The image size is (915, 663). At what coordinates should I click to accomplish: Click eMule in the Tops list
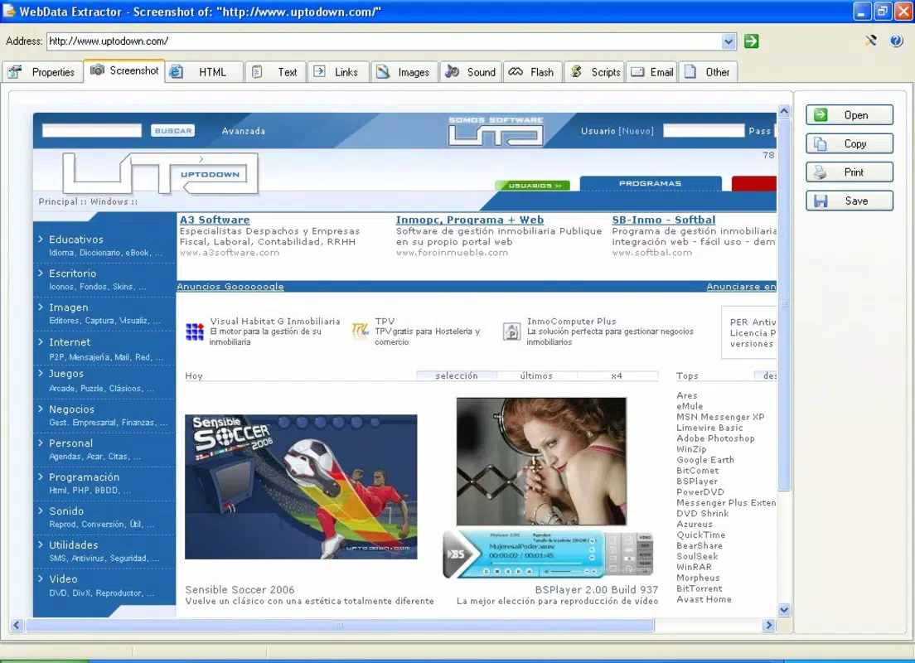[x=690, y=406]
